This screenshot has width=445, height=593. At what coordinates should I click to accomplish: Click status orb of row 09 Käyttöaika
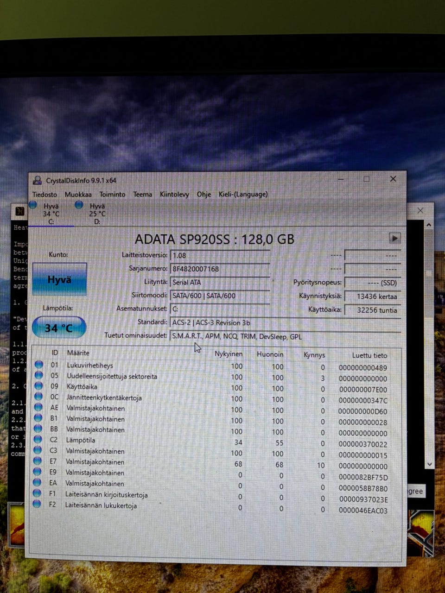38,386
